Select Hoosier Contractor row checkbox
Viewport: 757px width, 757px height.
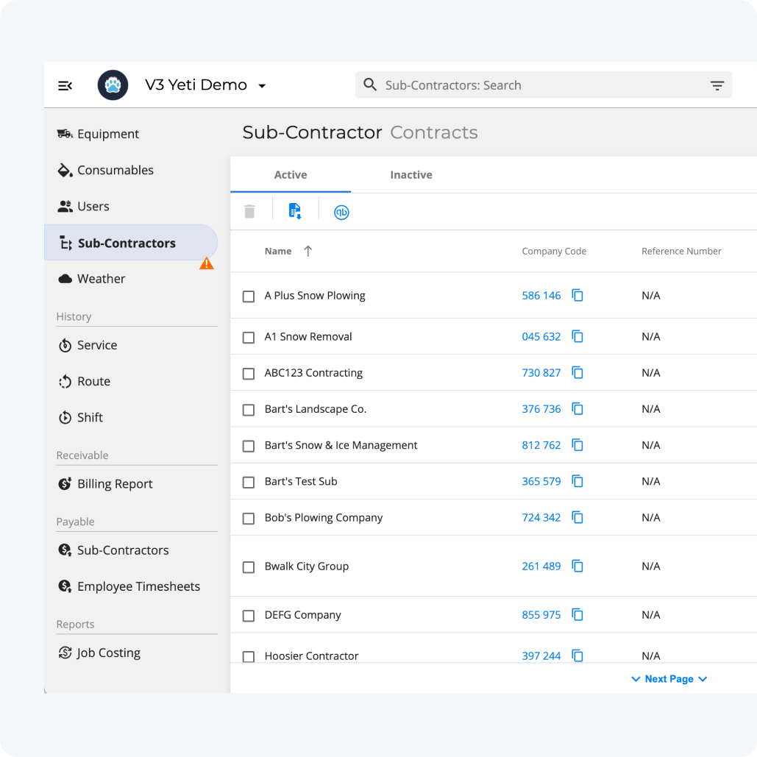tap(249, 656)
